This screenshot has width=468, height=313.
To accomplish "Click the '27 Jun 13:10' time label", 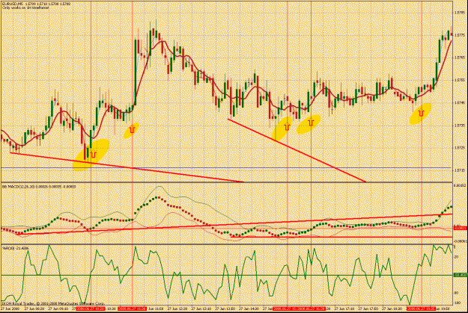I will coord(201,309).
